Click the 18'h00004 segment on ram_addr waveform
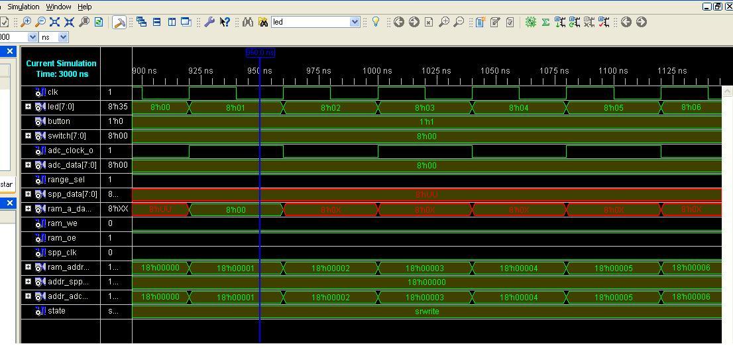 tap(519, 268)
